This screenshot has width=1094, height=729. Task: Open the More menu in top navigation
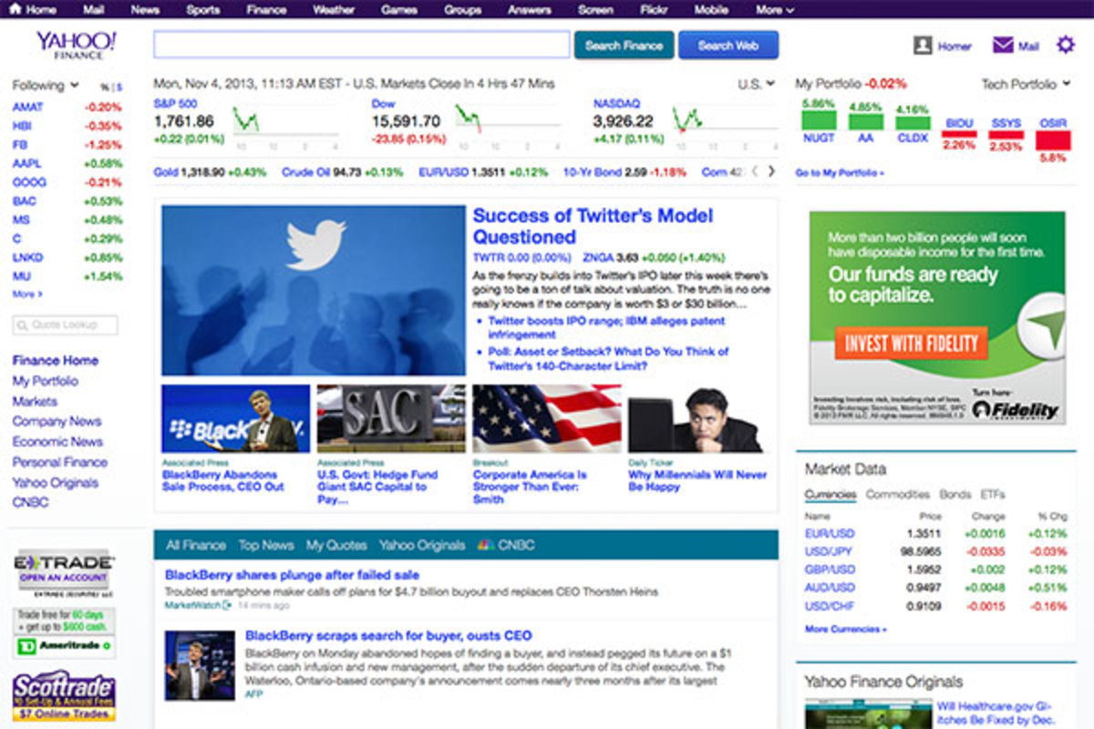tap(774, 9)
